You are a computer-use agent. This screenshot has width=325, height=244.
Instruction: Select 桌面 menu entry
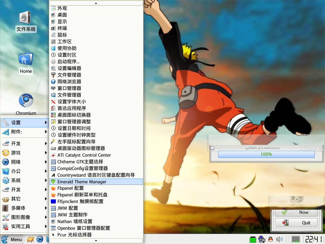point(96,15)
